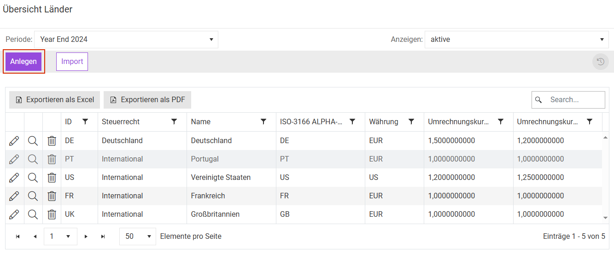Viewport: 614px width, 254px height.
Task: Edit the Deutschland row with pencil icon
Action: point(14,141)
